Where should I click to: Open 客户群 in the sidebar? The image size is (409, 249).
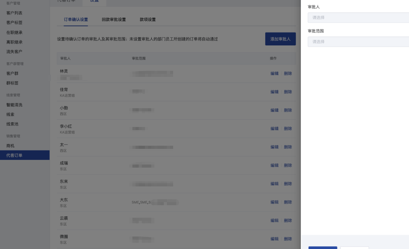click(x=12, y=73)
